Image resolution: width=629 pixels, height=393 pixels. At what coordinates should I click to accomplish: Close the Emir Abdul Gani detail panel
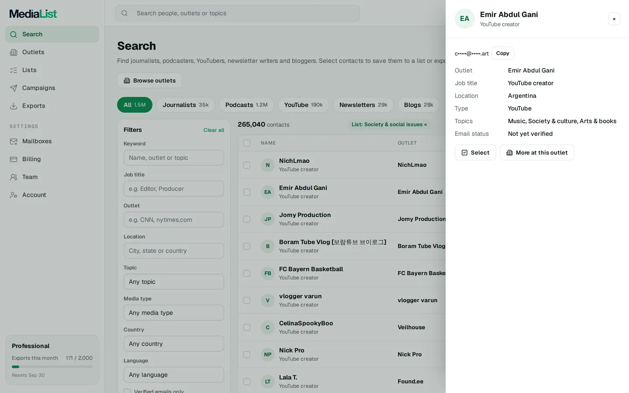click(614, 19)
